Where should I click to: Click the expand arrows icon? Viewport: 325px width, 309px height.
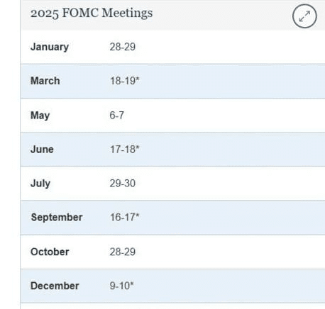click(304, 16)
